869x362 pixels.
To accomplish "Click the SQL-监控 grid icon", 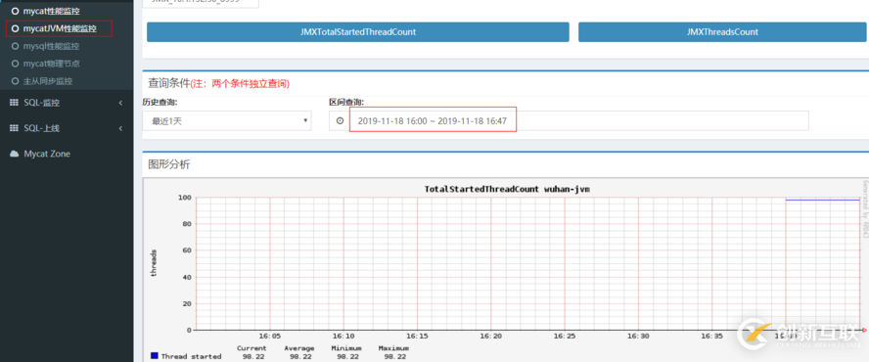I will [15, 103].
